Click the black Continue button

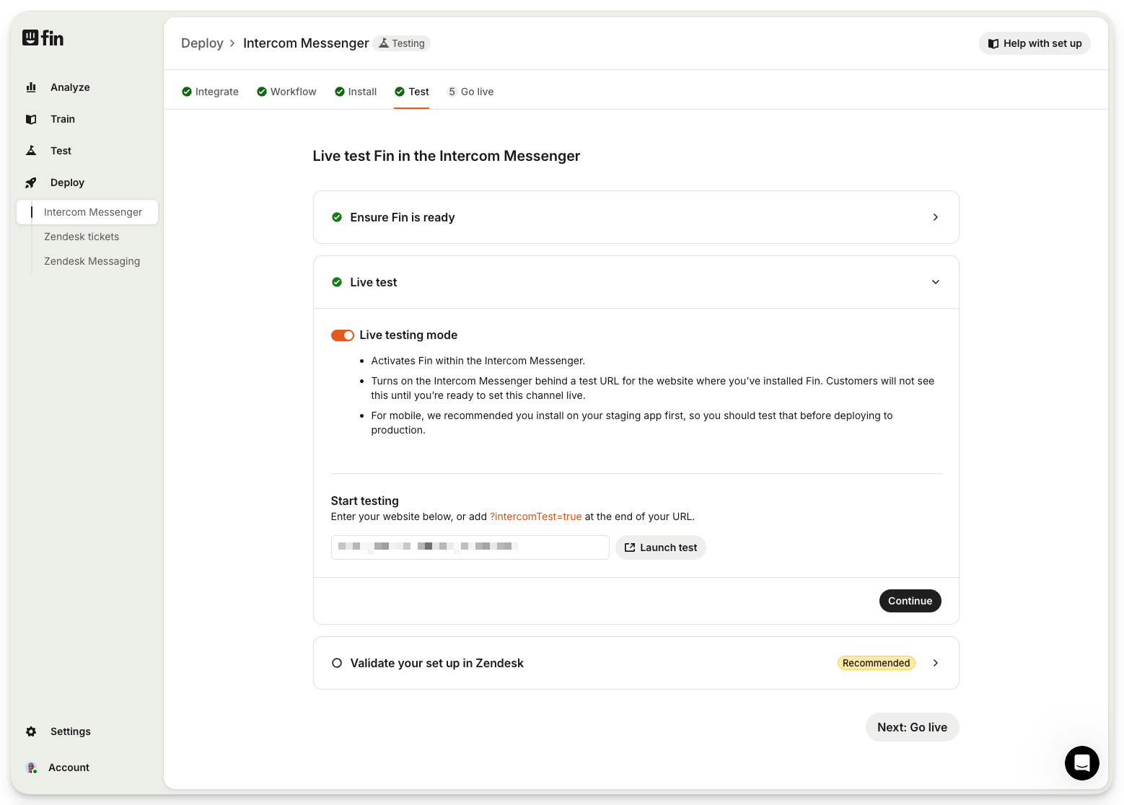[910, 601]
